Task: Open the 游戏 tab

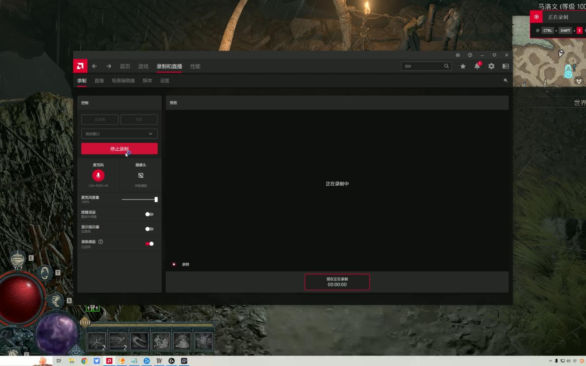Action: click(x=143, y=66)
